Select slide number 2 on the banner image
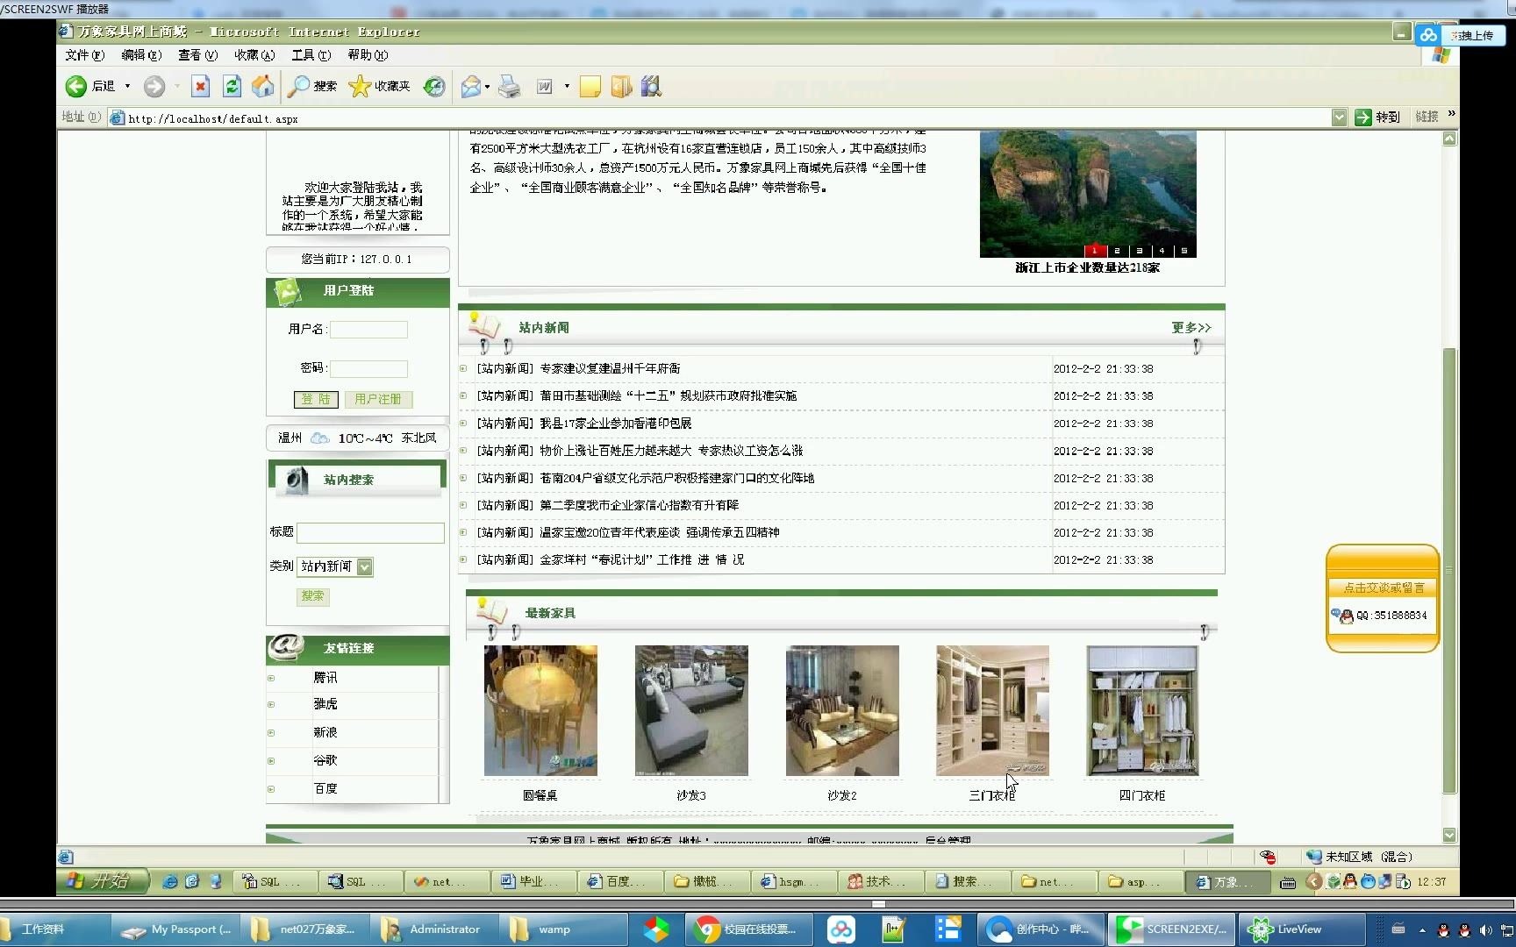The width and height of the screenshot is (1516, 947). pyautogui.click(x=1117, y=251)
